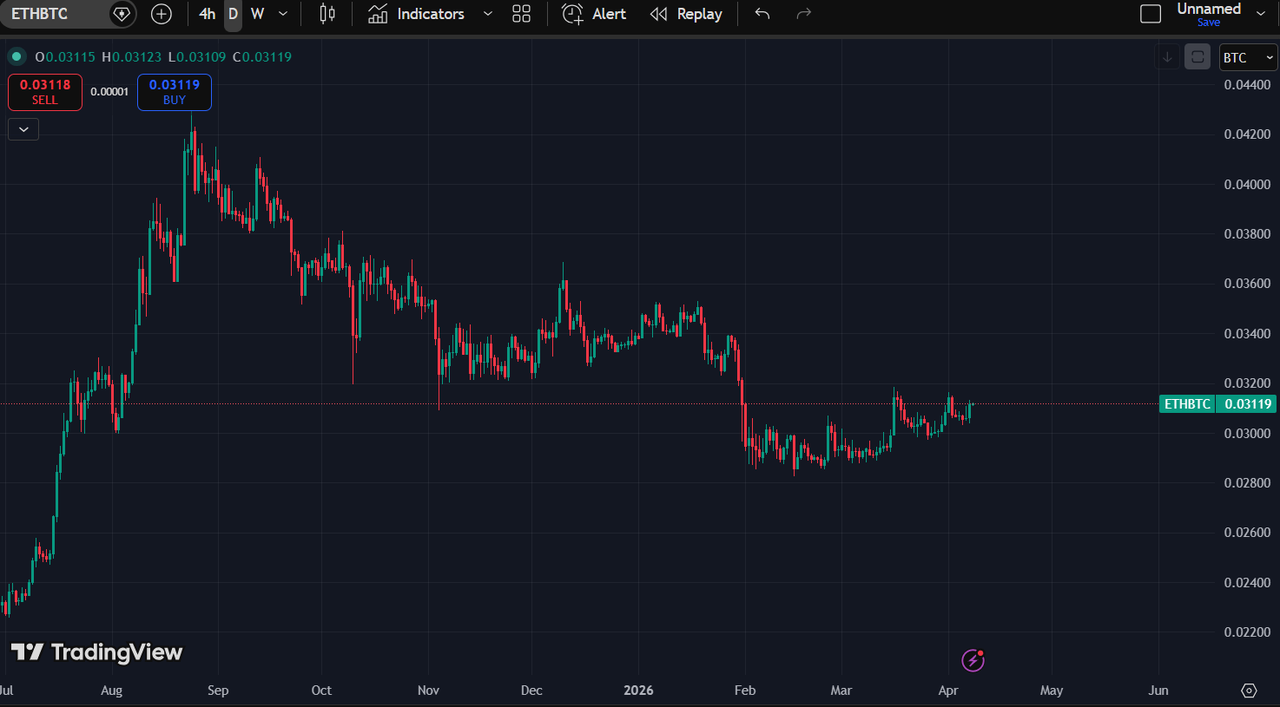Click the Dec label on time axis
Image resolution: width=1280 pixels, height=707 pixels.
coord(531,691)
